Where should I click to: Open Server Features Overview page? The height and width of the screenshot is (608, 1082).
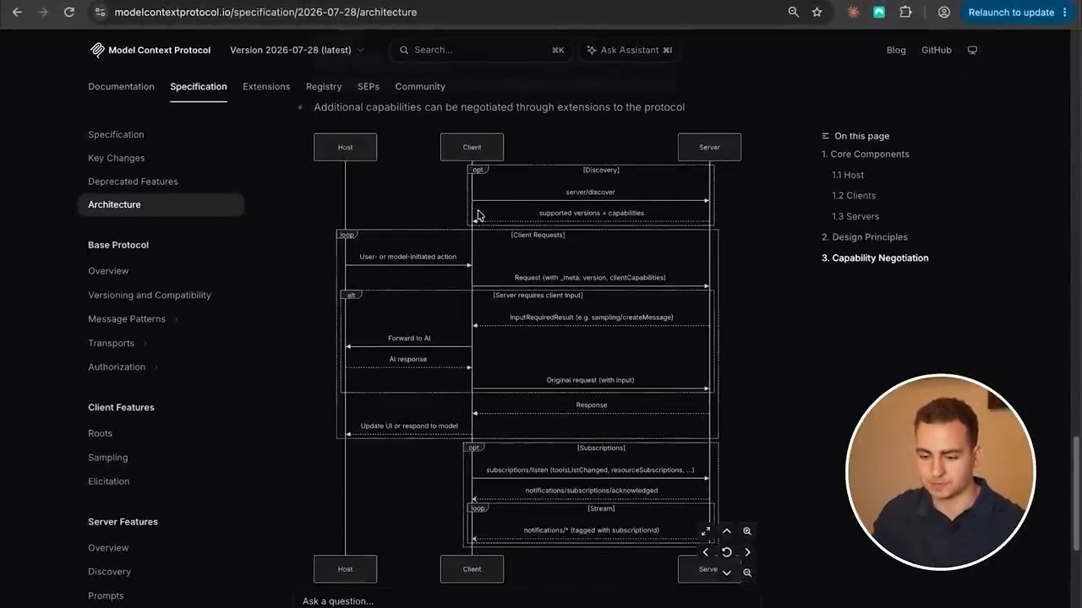[x=108, y=548]
